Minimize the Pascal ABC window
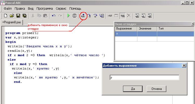195x104 pixels. point(182,3)
